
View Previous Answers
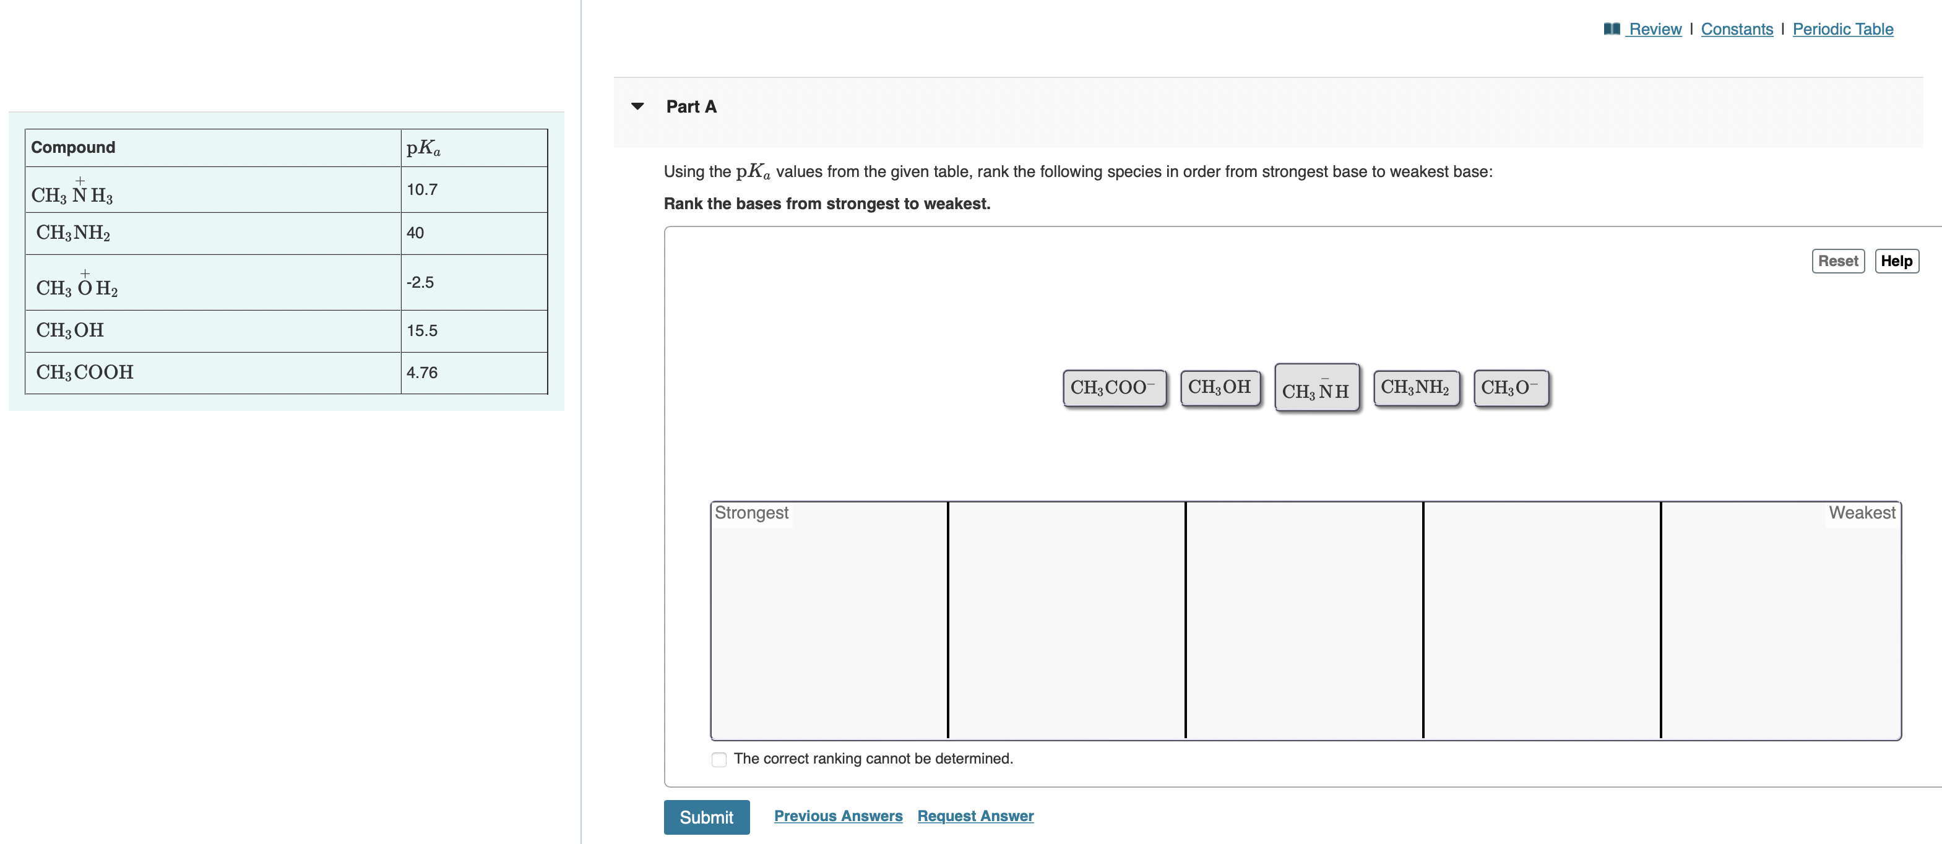coord(839,816)
